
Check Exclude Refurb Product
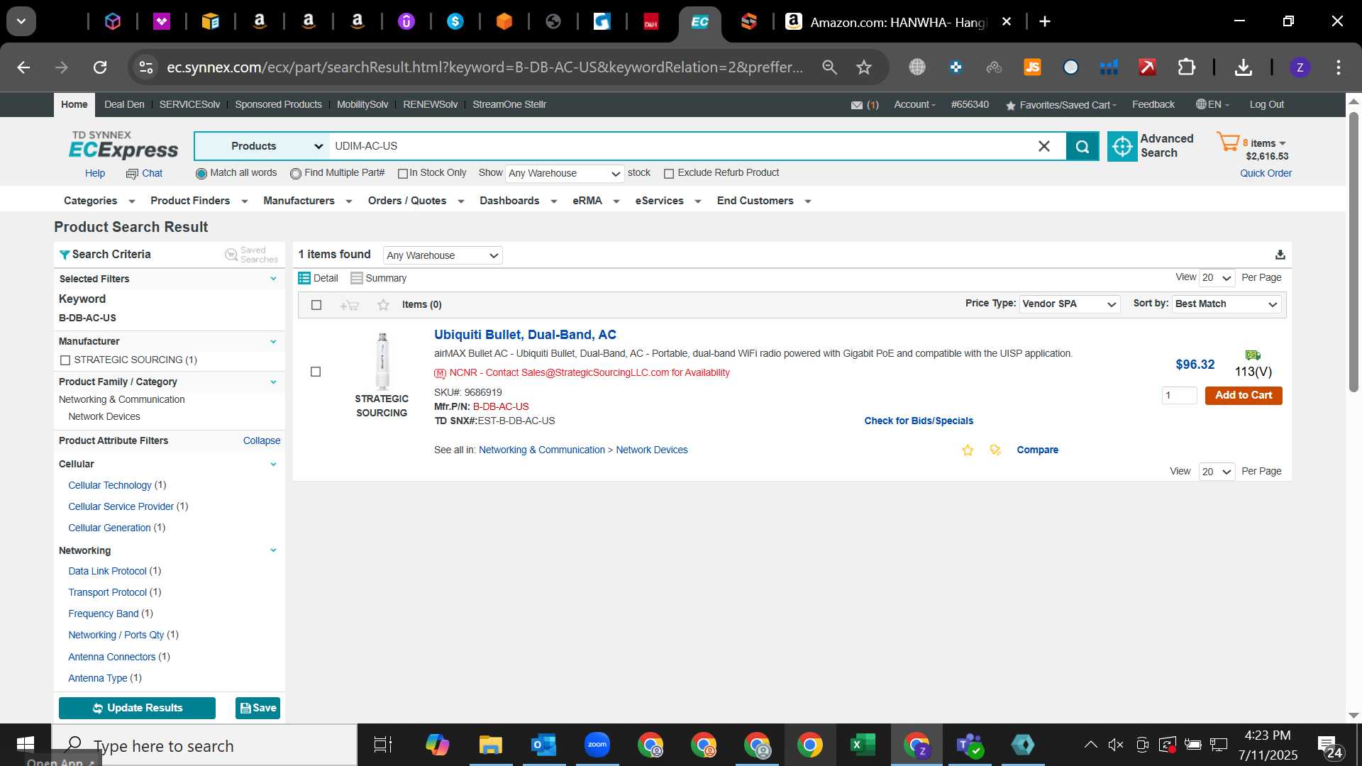pyautogui.click(x=669, y=174)
